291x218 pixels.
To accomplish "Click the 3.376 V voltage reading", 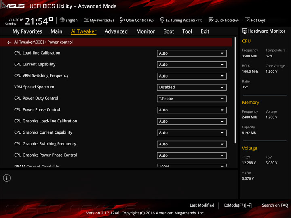I will click(248, 178).
